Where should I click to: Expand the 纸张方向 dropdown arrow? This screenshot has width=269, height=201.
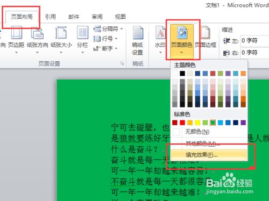tap(37, 53)
